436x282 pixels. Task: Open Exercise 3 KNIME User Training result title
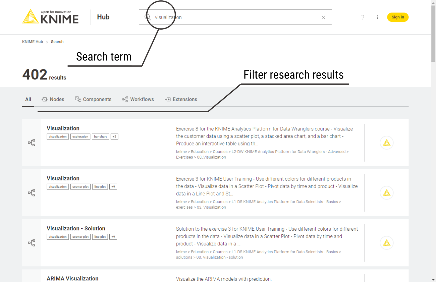(x=63, y=178)
